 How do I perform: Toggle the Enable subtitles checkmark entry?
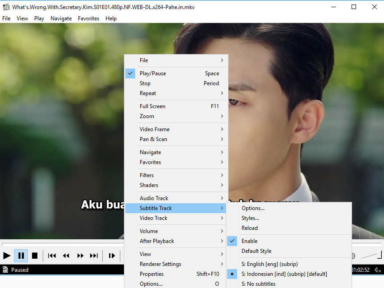[x=289, y=241]
